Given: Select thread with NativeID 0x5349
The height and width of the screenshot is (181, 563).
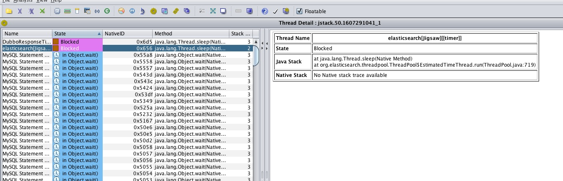Looking at the screenshot, I should (127, 101).
